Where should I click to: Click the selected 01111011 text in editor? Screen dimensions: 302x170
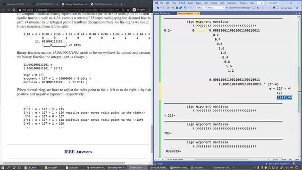tap(284, 98)
